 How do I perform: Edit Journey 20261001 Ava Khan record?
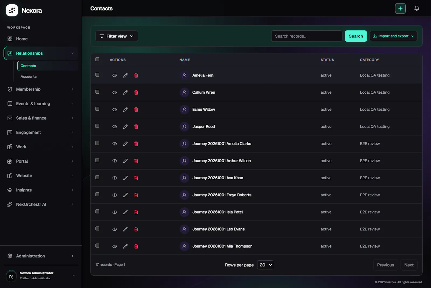(125, 178)
